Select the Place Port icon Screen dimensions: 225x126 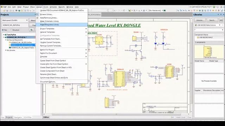tap(213, 10)
